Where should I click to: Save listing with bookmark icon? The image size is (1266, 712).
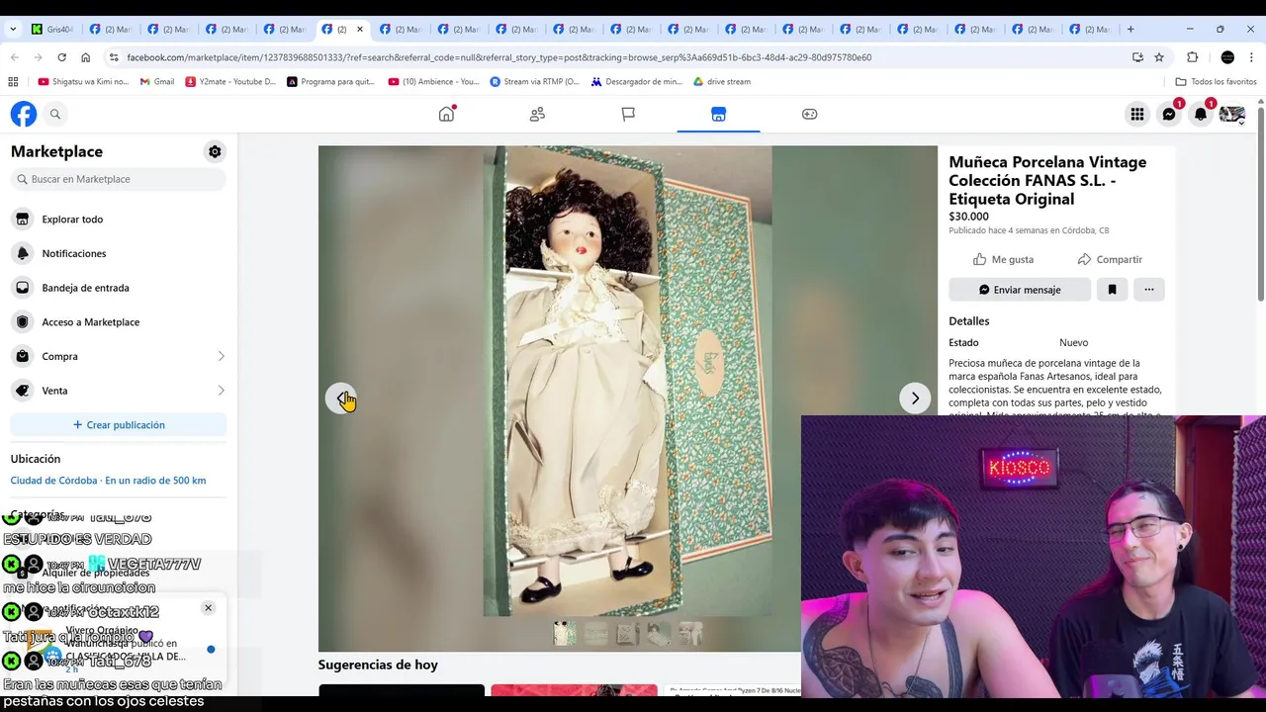1112,290
